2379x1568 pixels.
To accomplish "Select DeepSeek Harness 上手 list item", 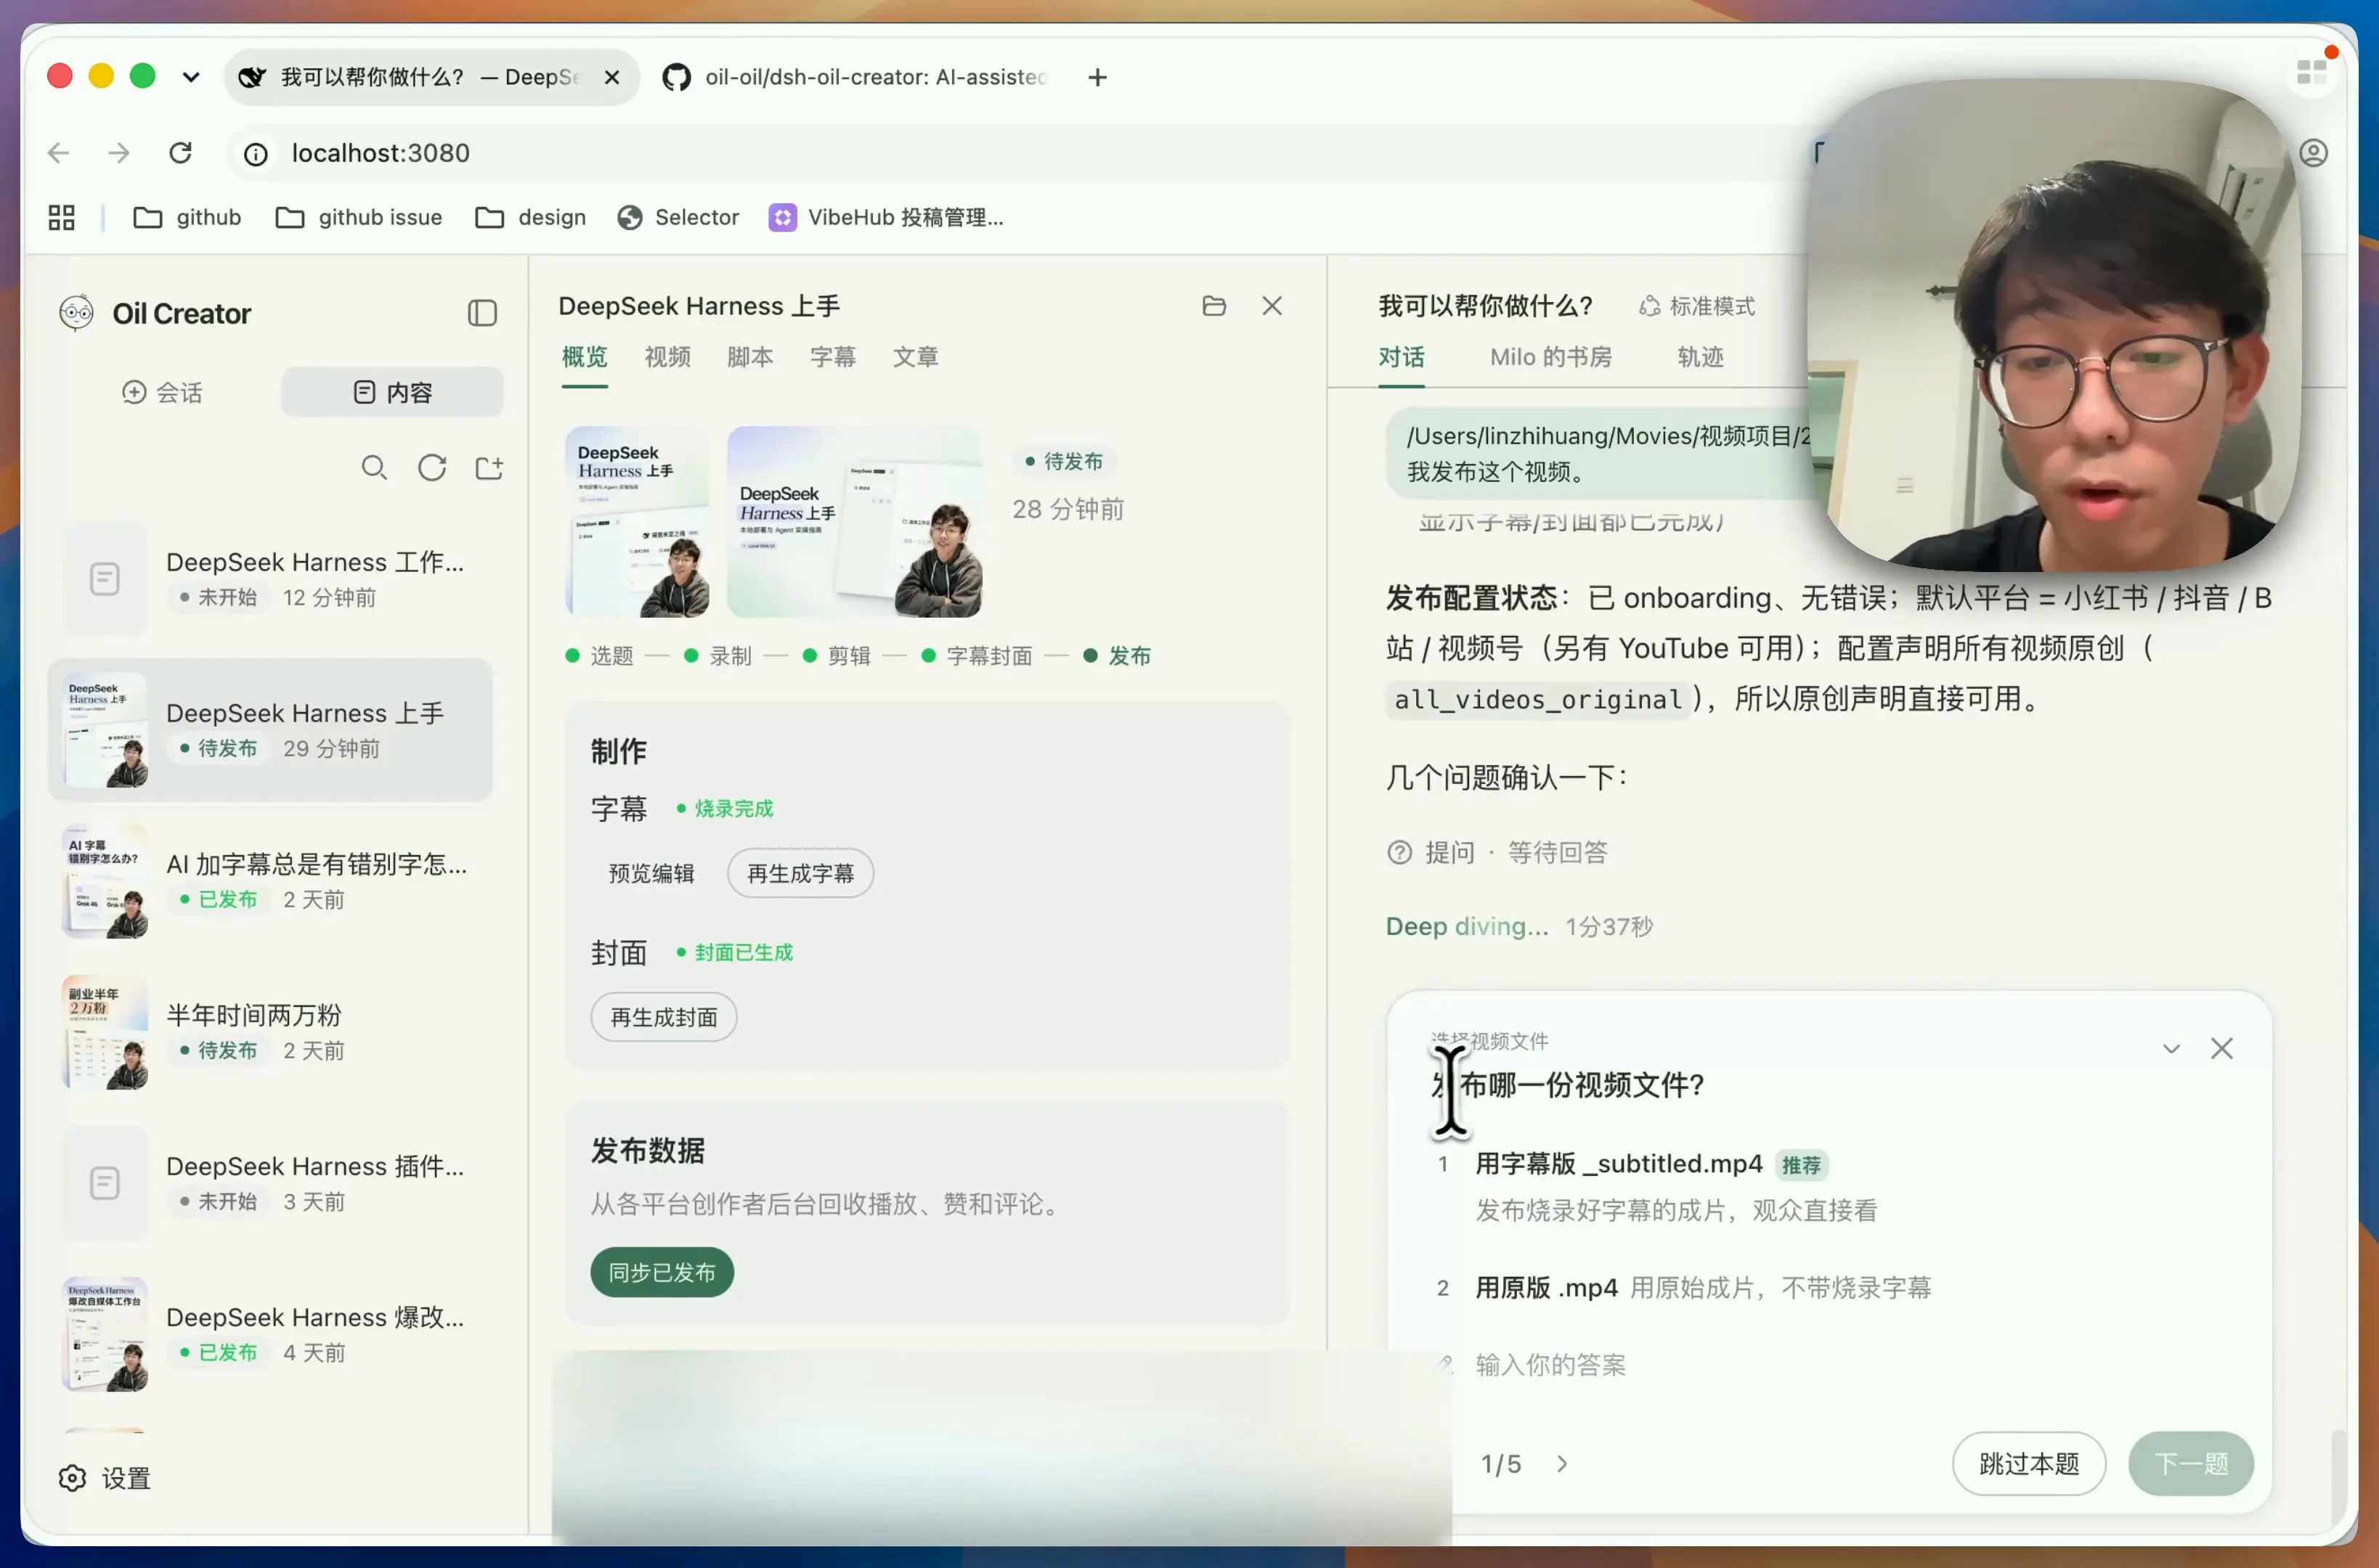I will [x=270, y=729].
